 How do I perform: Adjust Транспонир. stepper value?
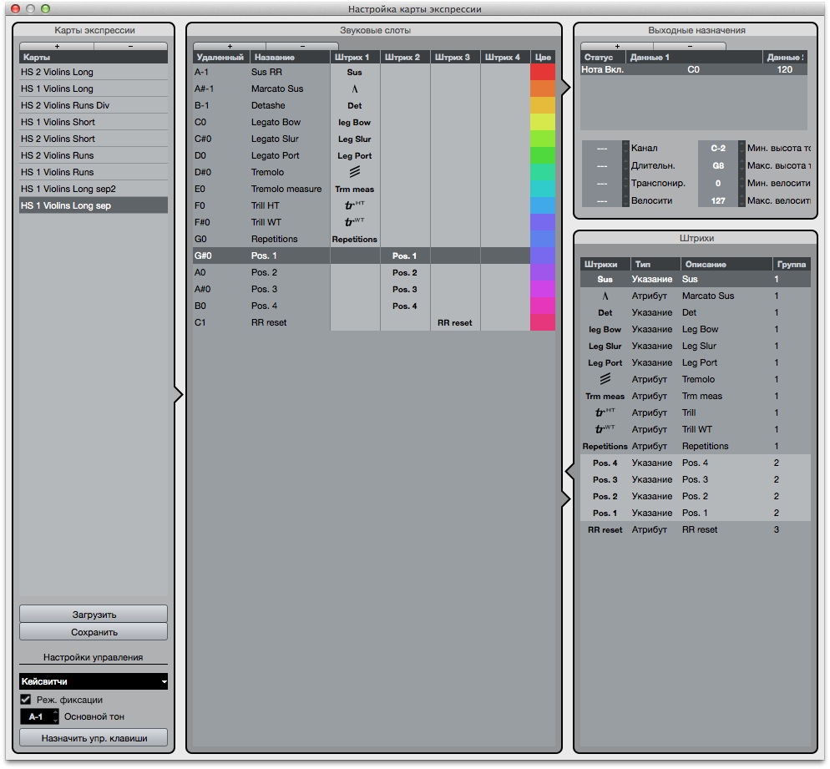click(625, 183)
